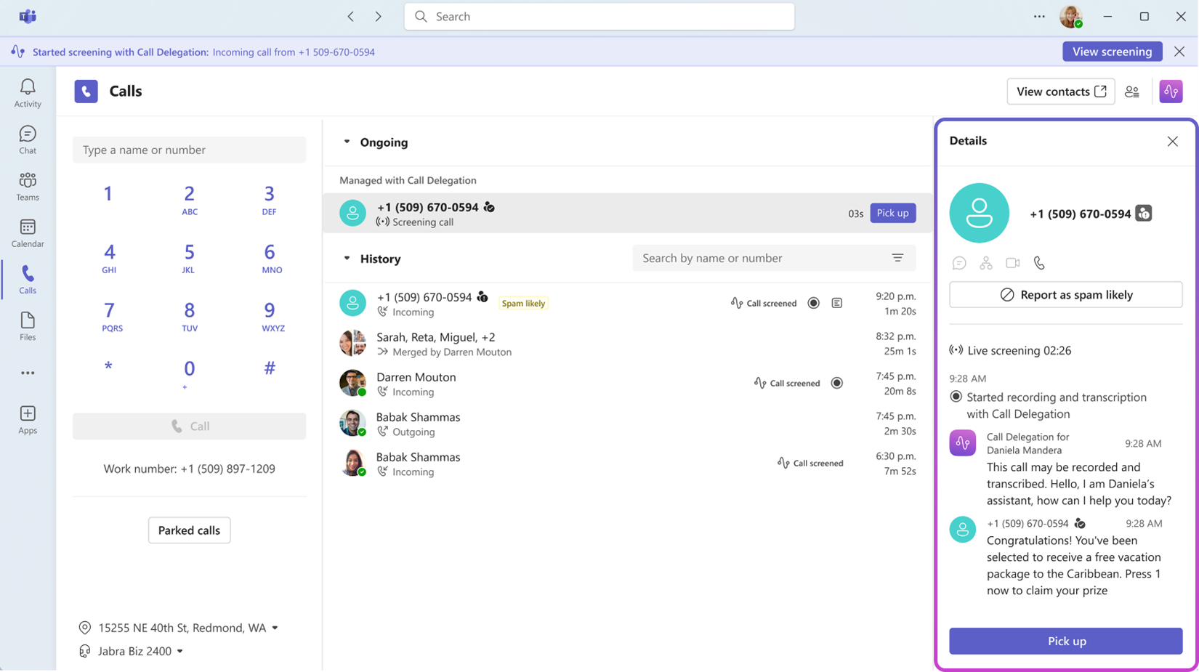Select the Calls sidebar tab

point(28,280)
